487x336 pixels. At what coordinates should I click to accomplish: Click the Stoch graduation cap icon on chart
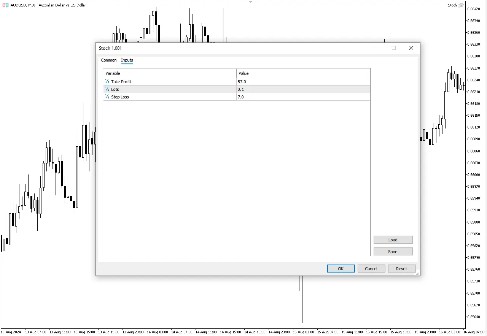point(461,5)
